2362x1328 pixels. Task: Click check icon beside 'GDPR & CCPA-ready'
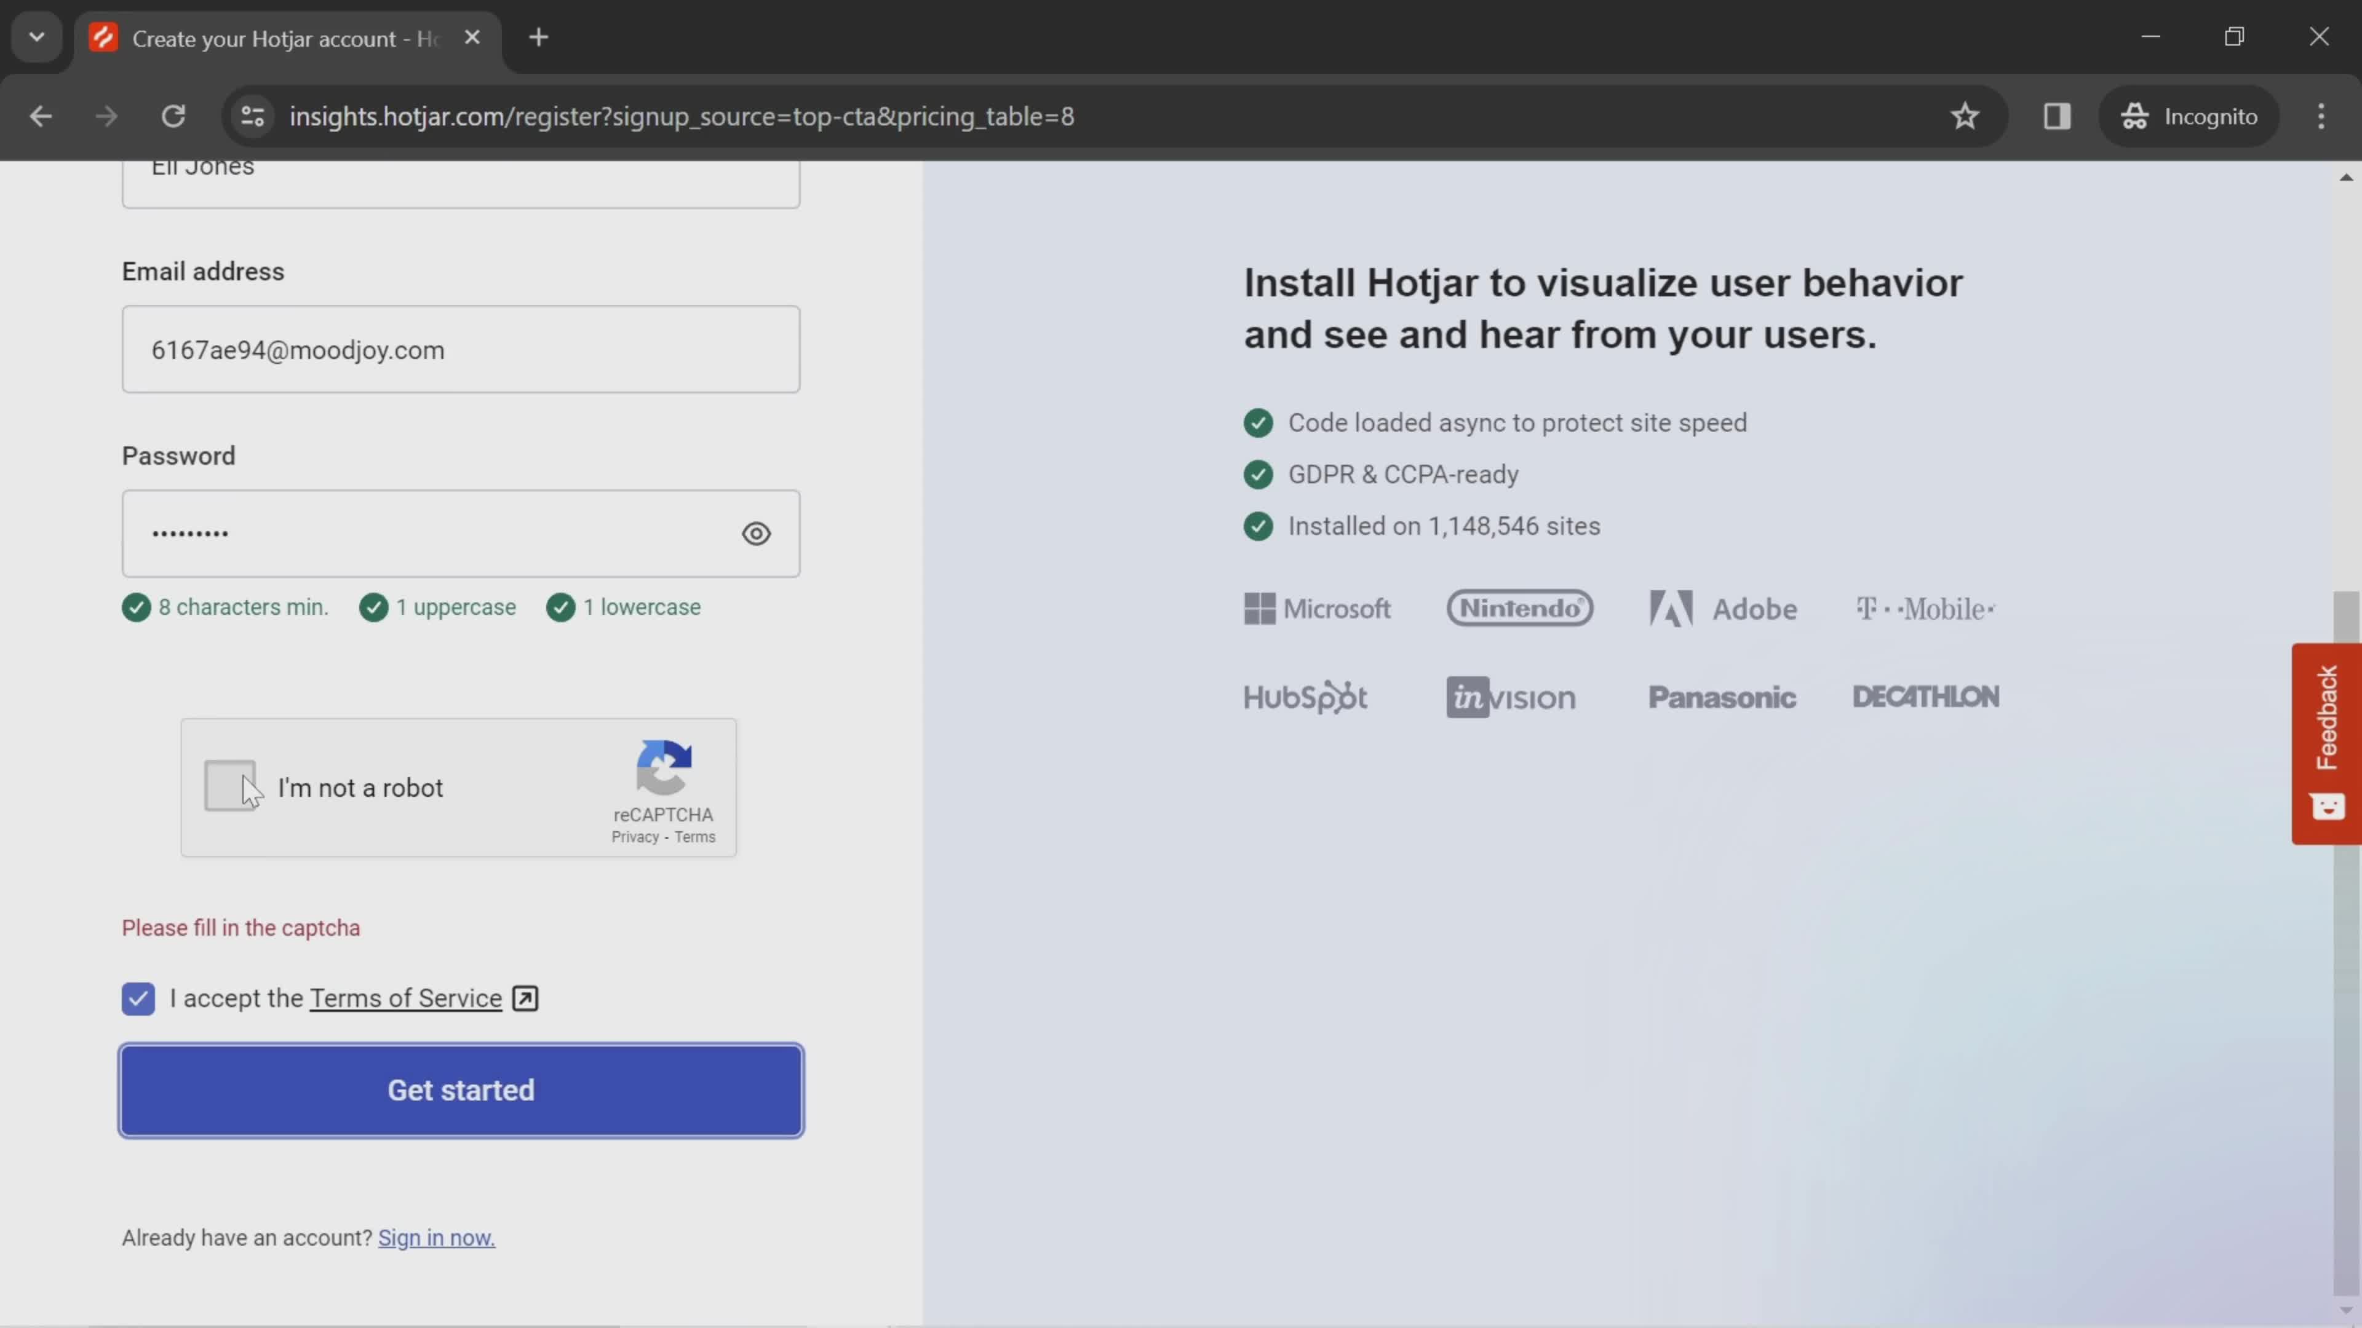(1258, 474)
